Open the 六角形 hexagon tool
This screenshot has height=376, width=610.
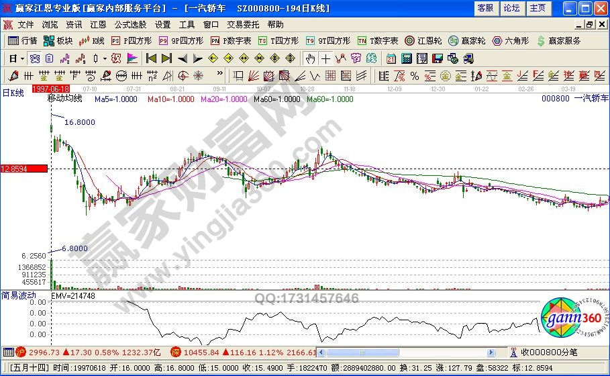(513, 41)
